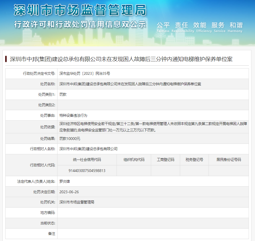Screen dimensions: 255x241
Task: Click the 效能 motto word in the banner
Action: 199,25
